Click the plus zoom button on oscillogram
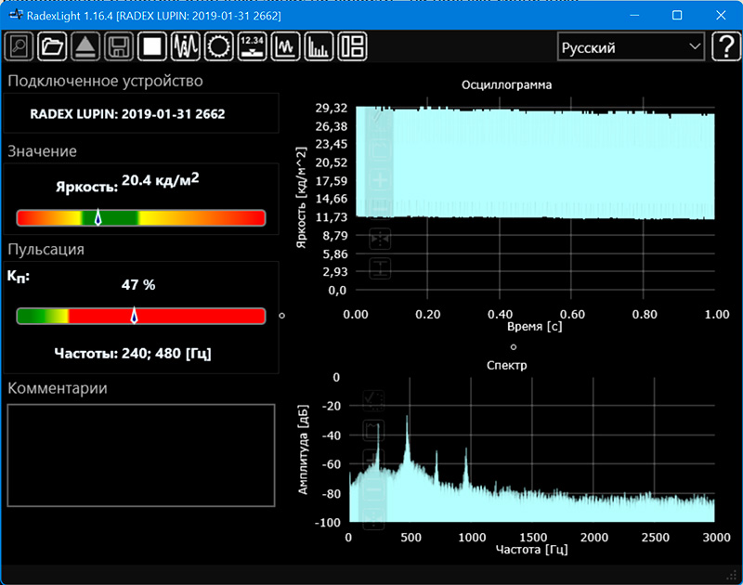The height and width of the screenshot is (585, 743). tap(380, 179)
